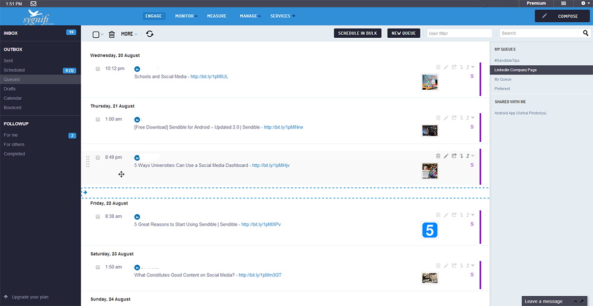Move the 8:49 pm post down in the queue
The image size is (593, 306).
[461, 156]
